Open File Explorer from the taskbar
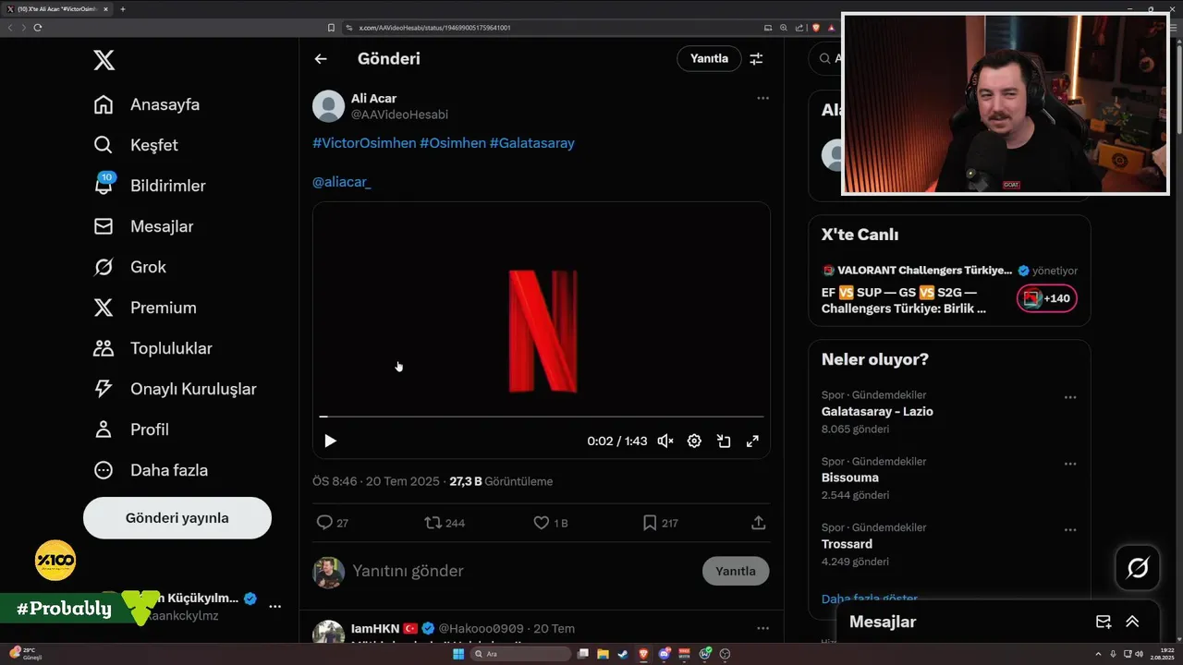 [x=603, y=654]
